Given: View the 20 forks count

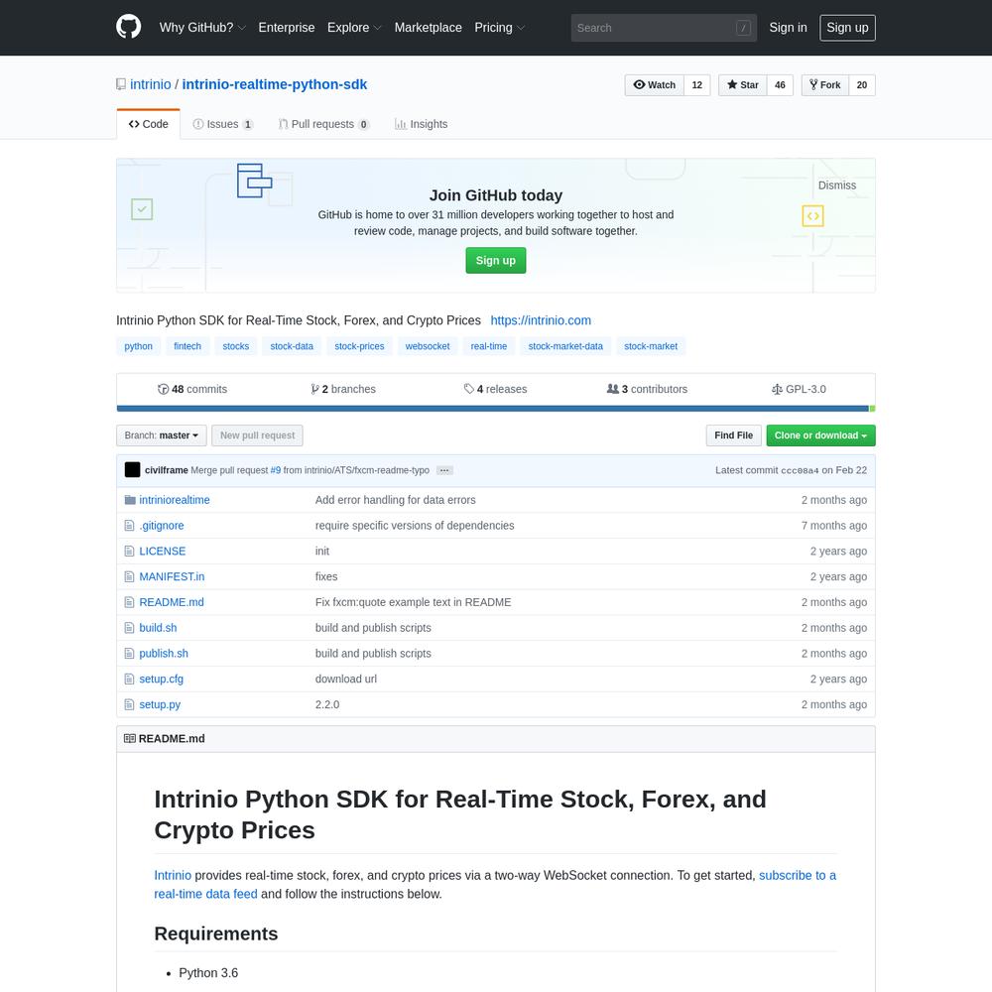Looking at the screenshot, I should [862, 84].
